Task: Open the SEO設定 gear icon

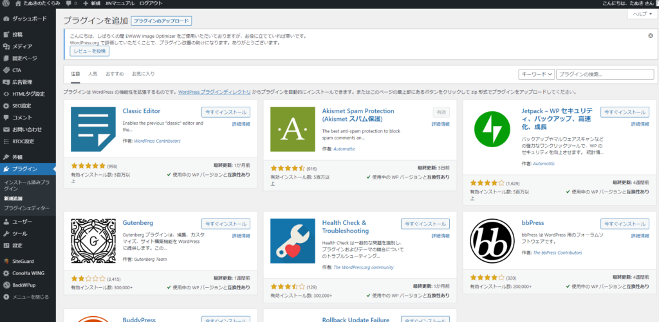Action: [6, 106]
